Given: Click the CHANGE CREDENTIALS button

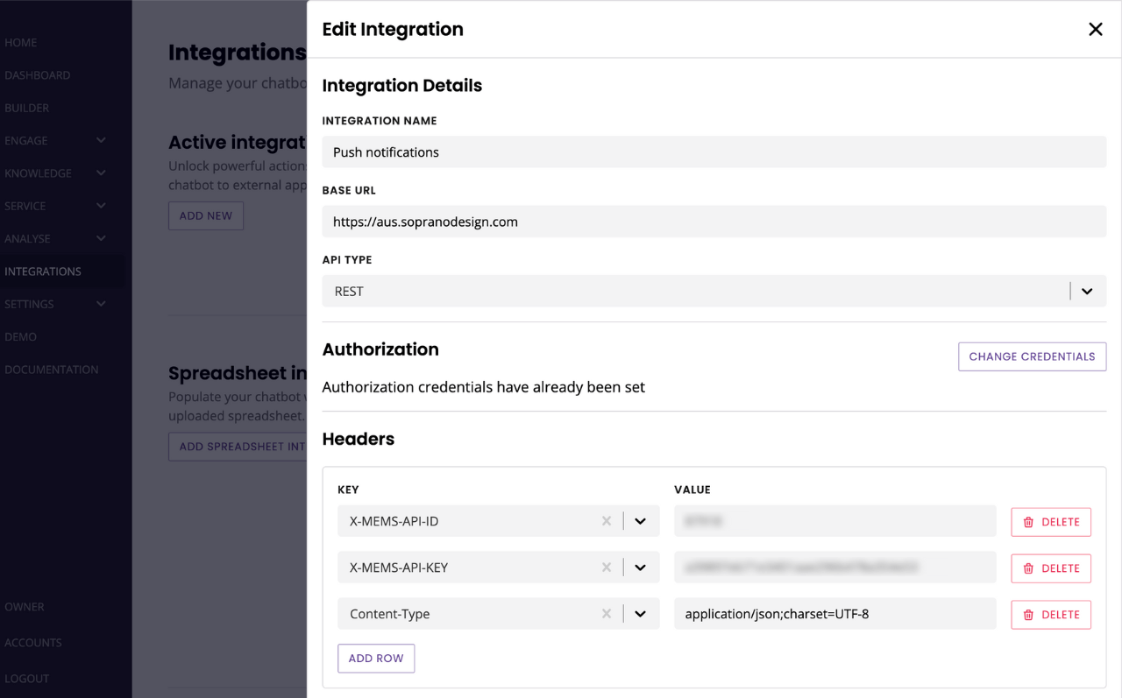Looking at the screenshot, I should click(1032, 356).
